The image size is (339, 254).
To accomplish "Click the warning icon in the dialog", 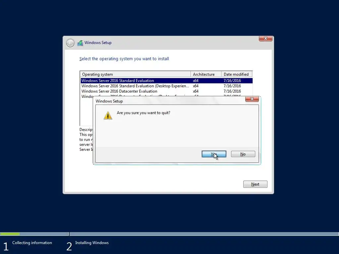I will (x=108, y=115).
